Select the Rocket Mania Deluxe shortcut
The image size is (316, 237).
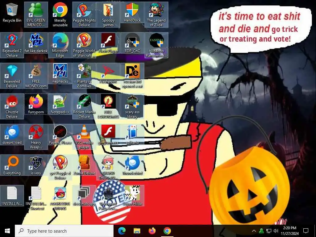pyautogui.click(x=84, y=106)
